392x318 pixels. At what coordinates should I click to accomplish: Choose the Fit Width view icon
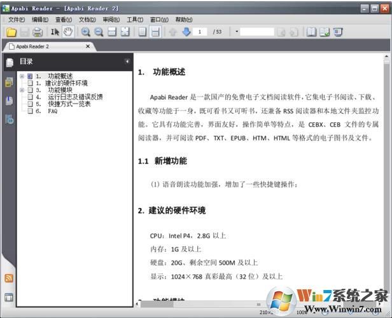pyautogui.click(x=112, y=32)
